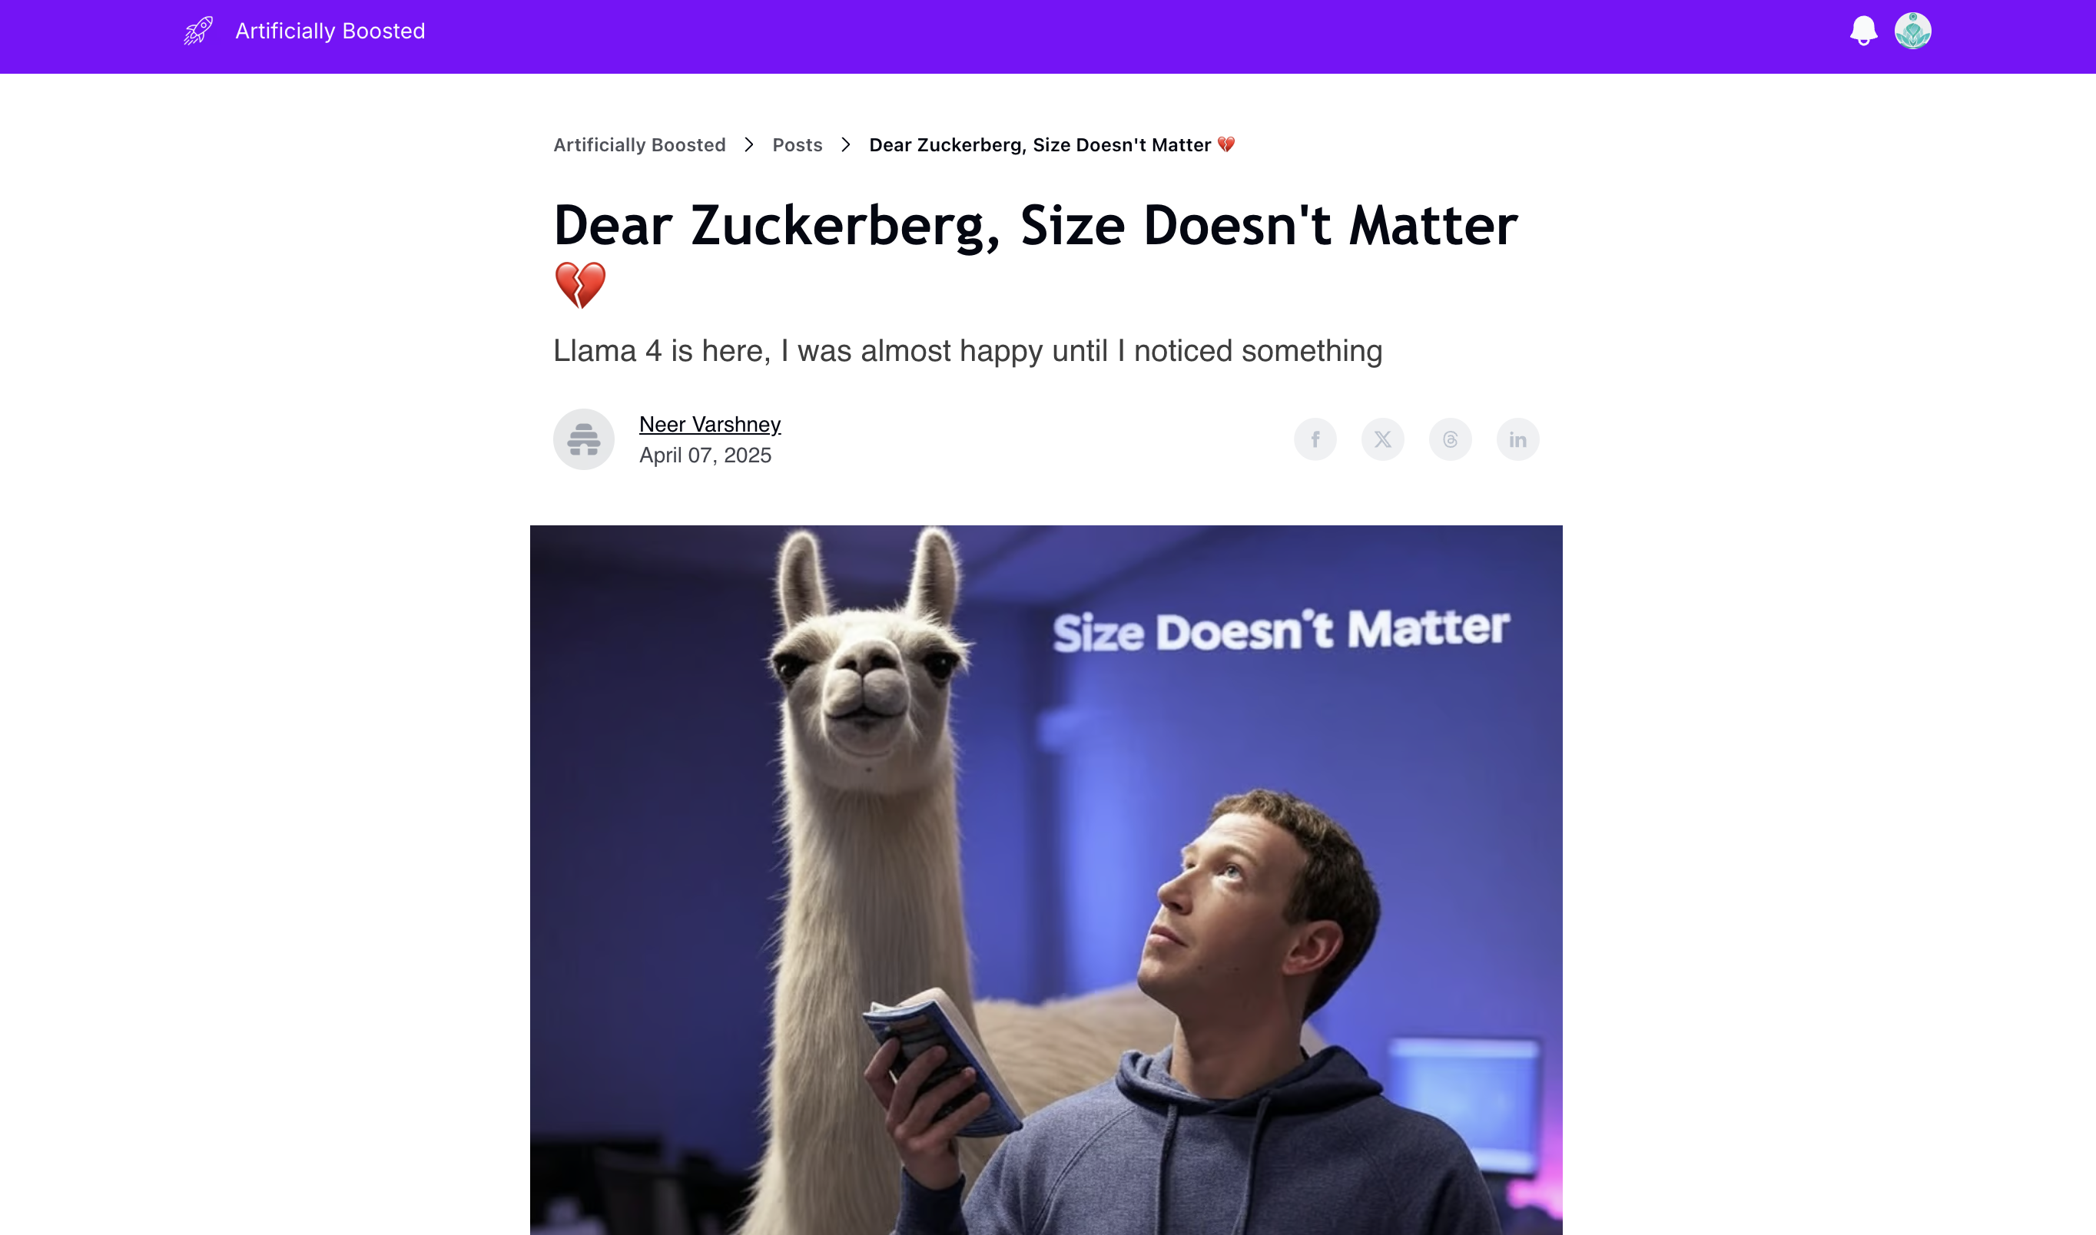
Task: Select the current post title breadcrumb
Action: [1052, 145]
